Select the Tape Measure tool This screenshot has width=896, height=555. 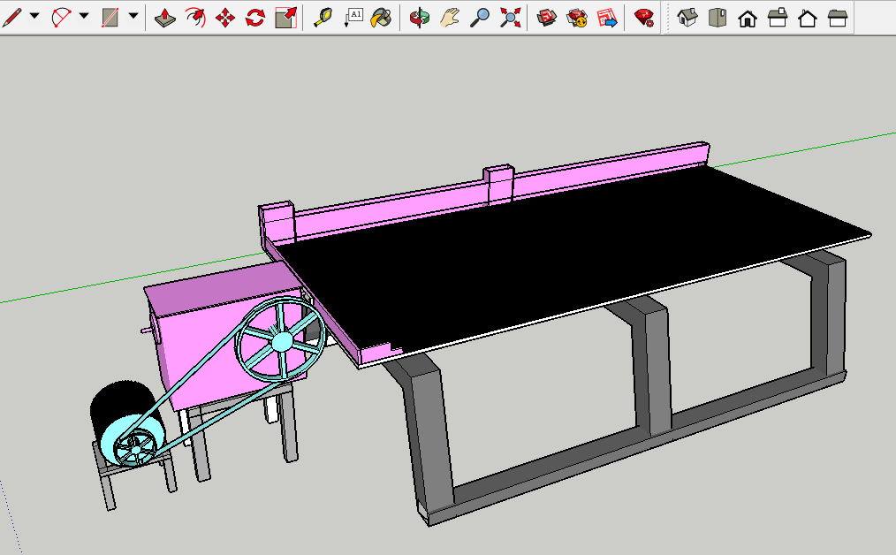click(323, 17)
